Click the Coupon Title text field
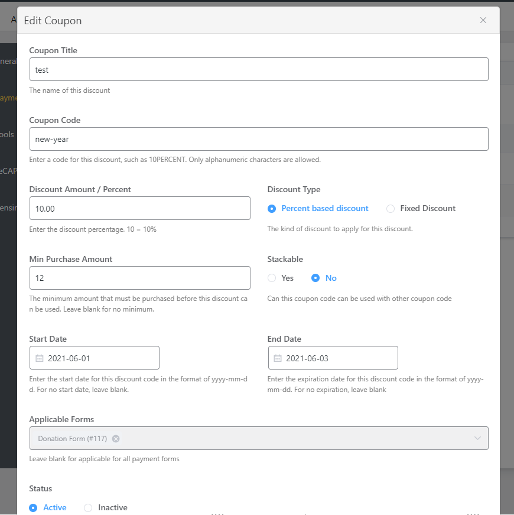Viewport: 514px width, 515px height. pyautogui.click(x=258, y=69)
